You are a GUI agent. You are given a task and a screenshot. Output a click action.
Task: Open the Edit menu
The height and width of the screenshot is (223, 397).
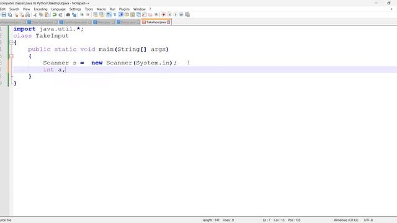2,9
